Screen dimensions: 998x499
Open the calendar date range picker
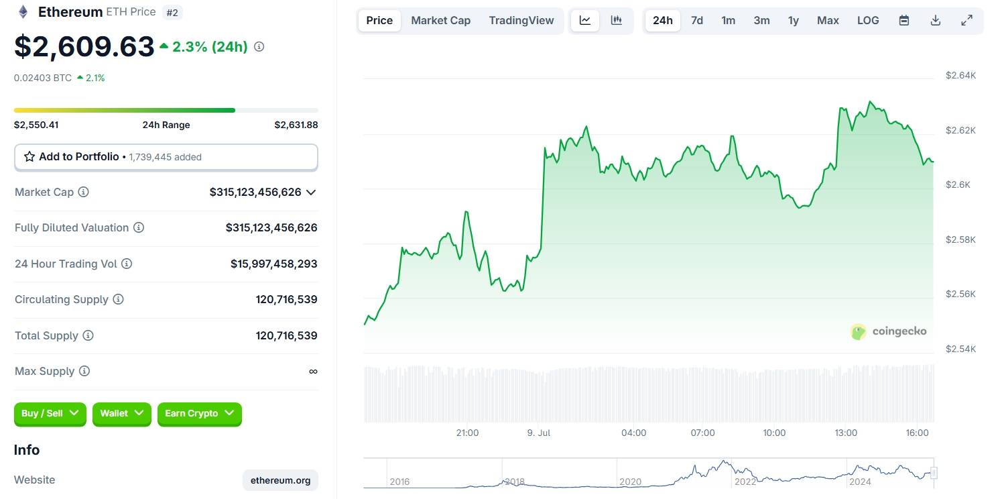click(904, 20)
